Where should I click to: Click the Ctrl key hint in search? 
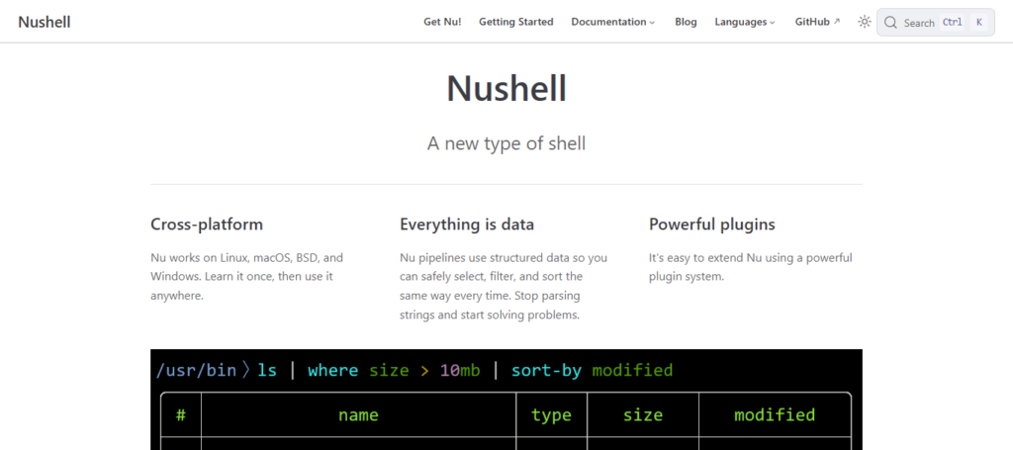953,23
